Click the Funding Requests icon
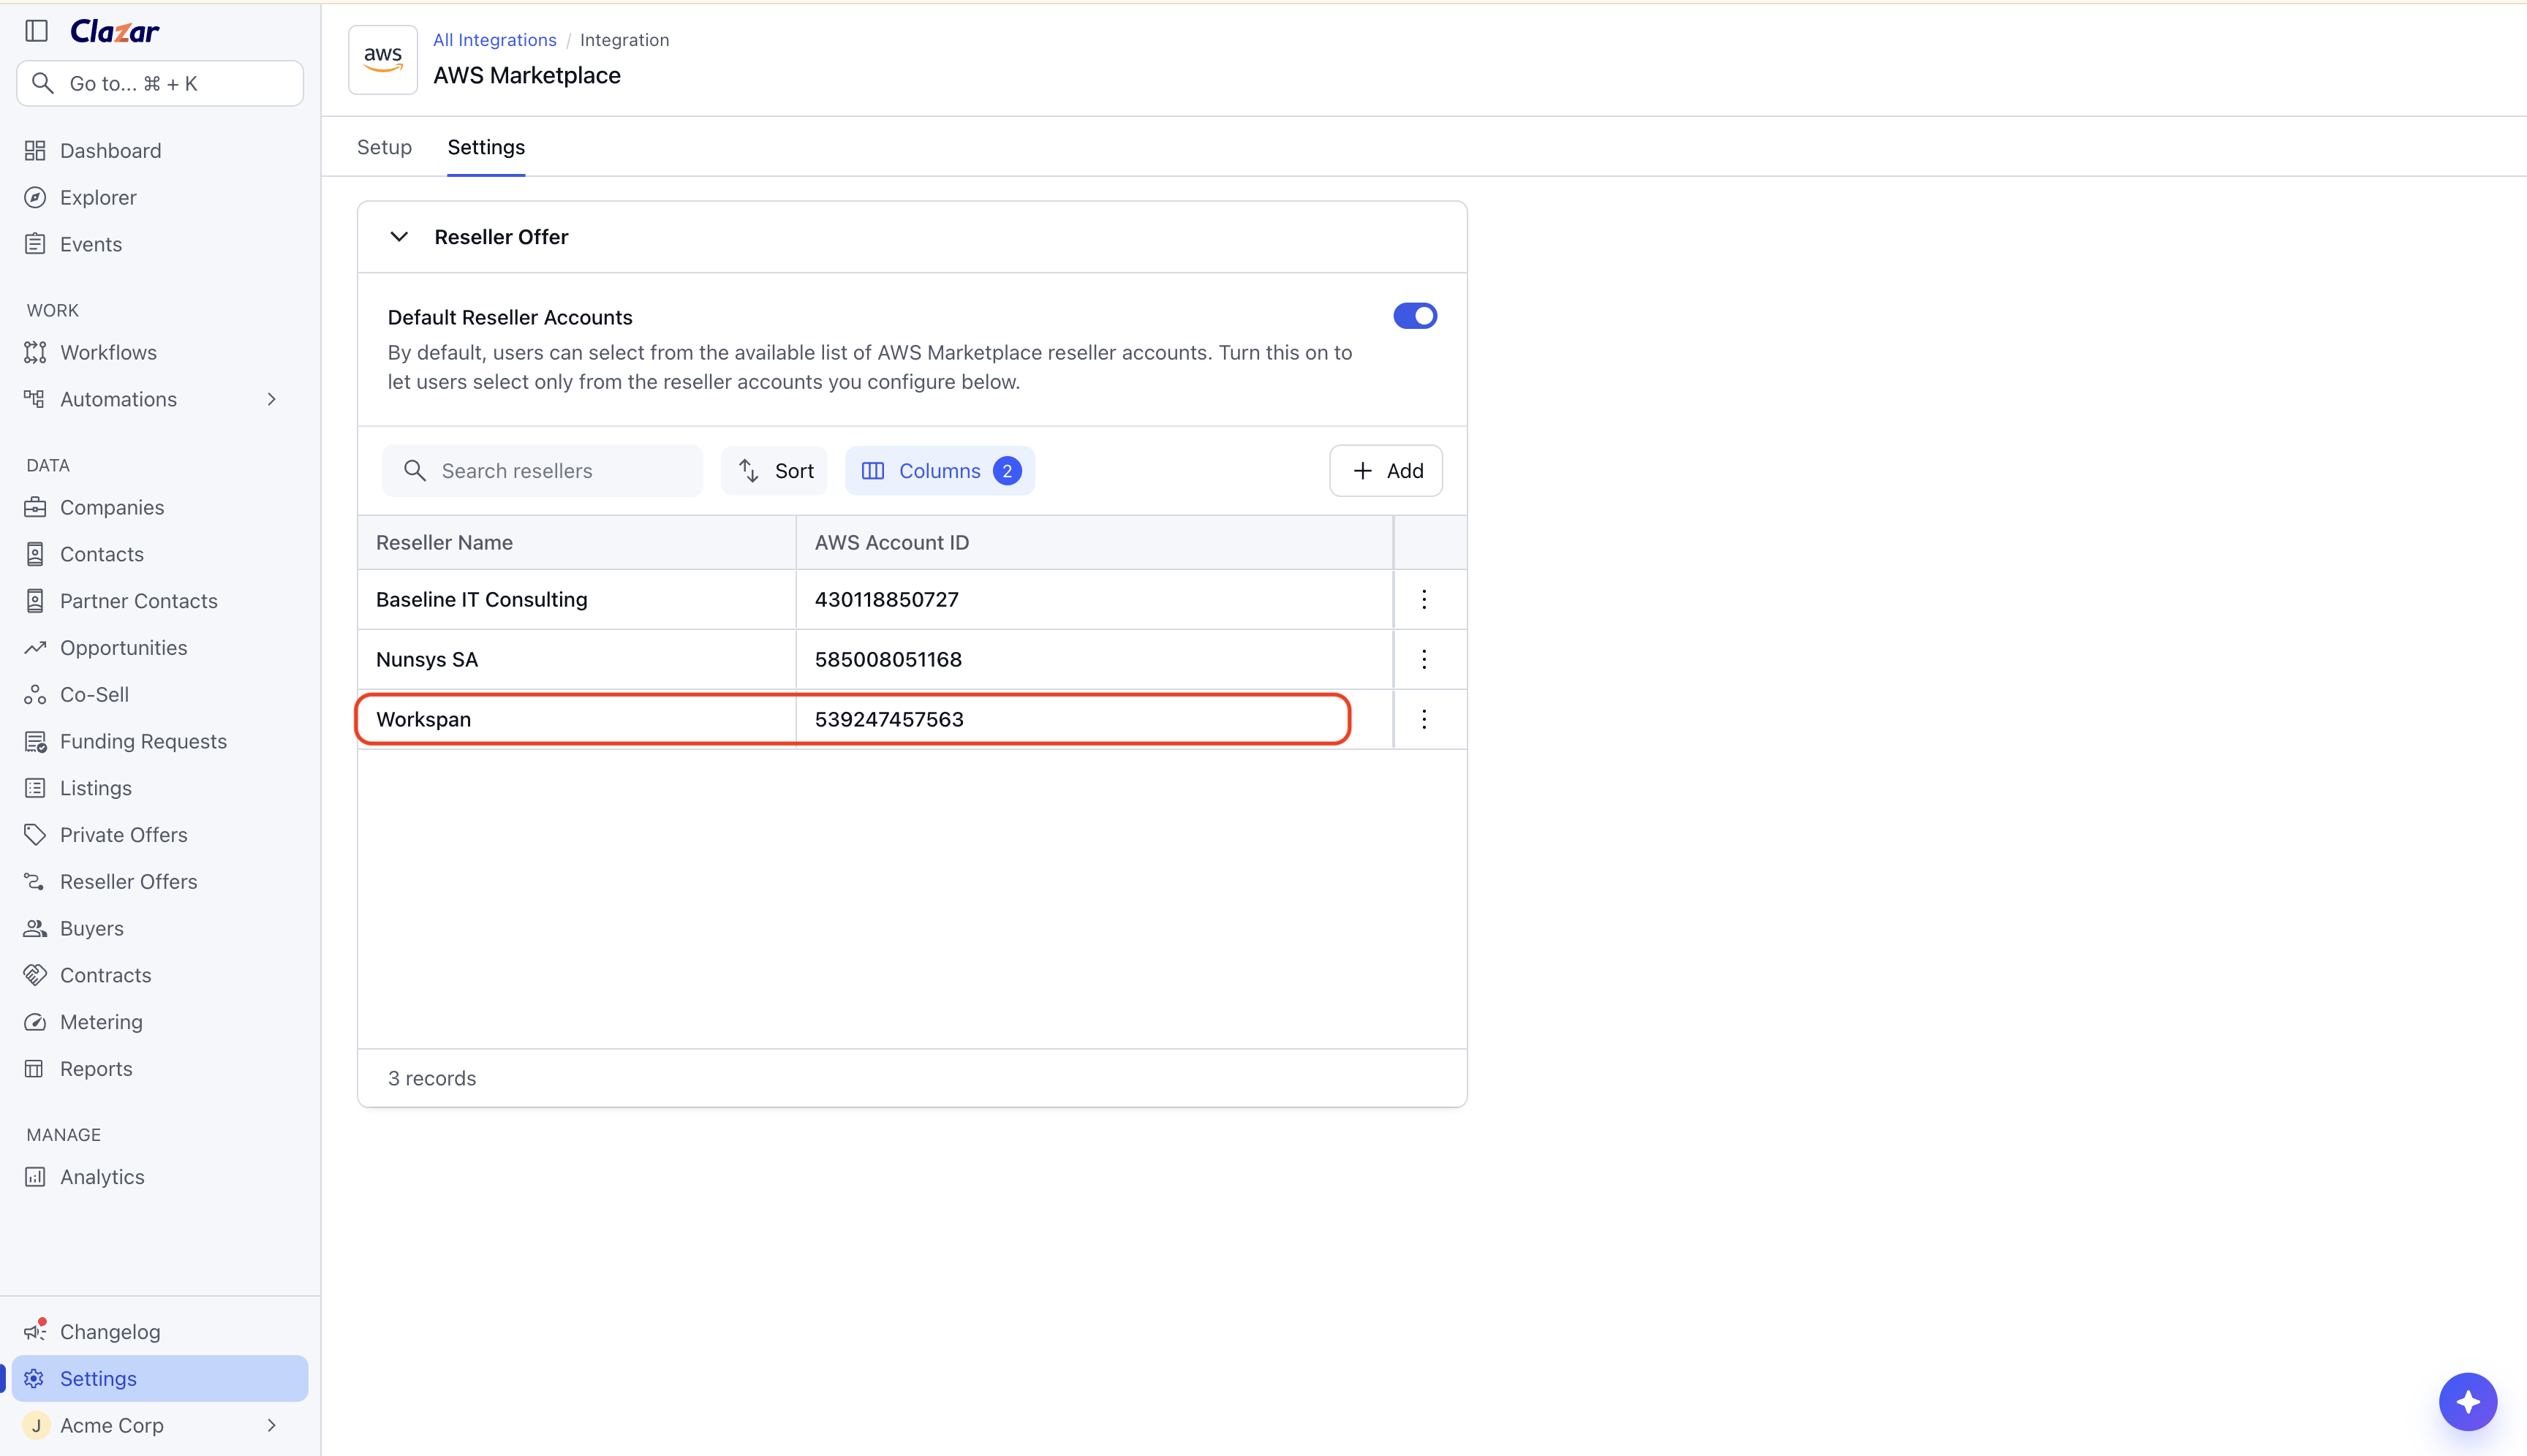Image resolution: width=2527 pixels, height=1456 pixels. (35, 741)
